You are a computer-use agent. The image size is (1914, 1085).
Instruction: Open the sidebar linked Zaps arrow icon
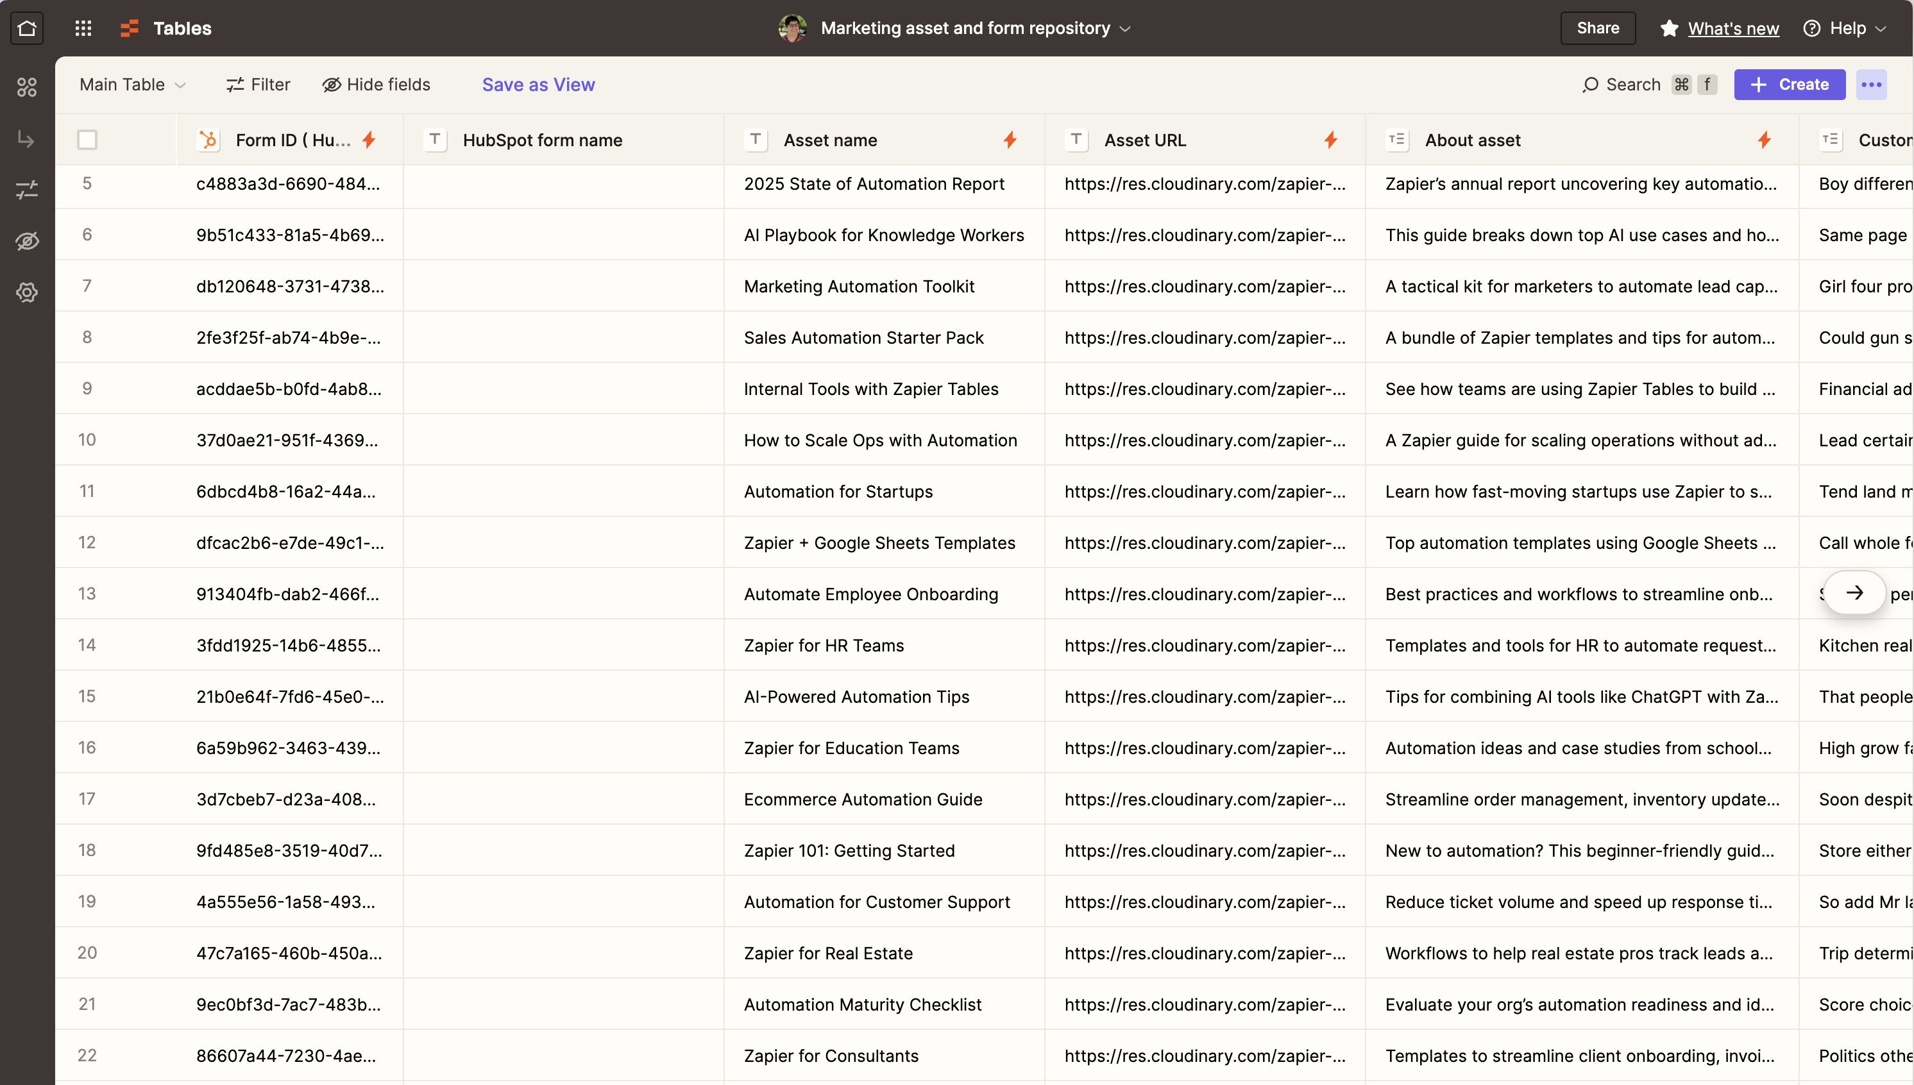pyautogui.click(x=27, y=139)
